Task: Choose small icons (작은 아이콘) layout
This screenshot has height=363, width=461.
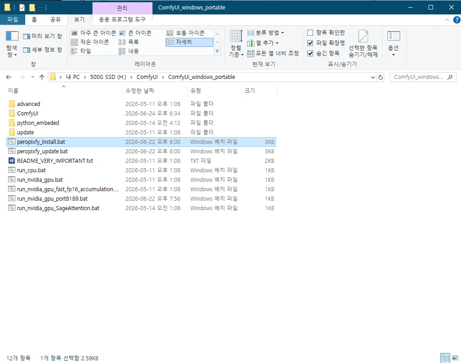Action: 90,42
